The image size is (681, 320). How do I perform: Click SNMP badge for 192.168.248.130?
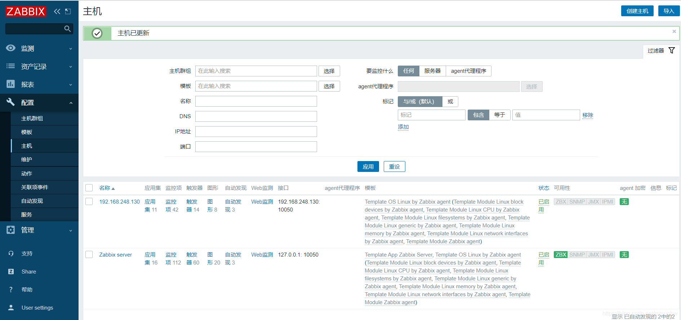(577, 202)
